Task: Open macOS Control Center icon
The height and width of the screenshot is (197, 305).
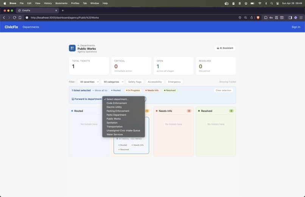Action: [x=278, y=3]
